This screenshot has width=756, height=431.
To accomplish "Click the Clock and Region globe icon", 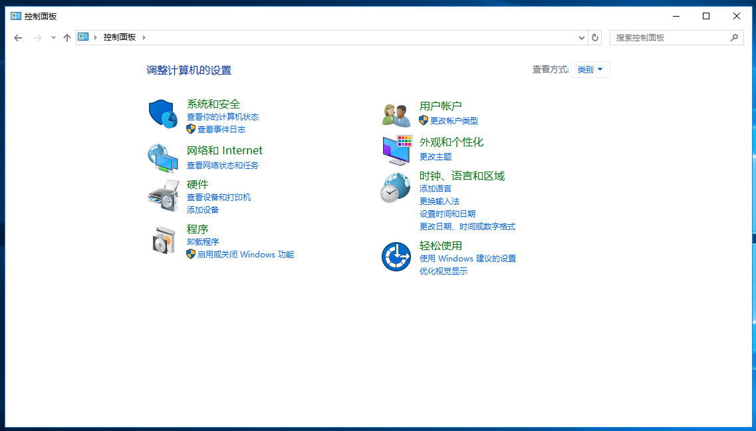I will (396, 188).
